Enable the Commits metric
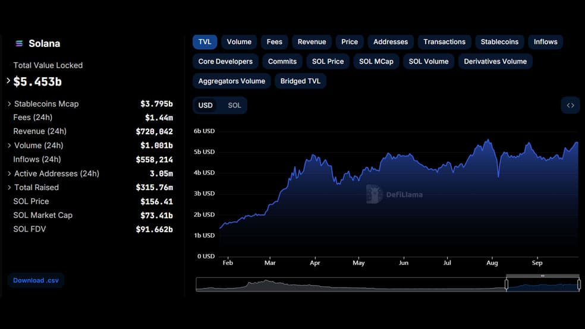 [282, 62]
